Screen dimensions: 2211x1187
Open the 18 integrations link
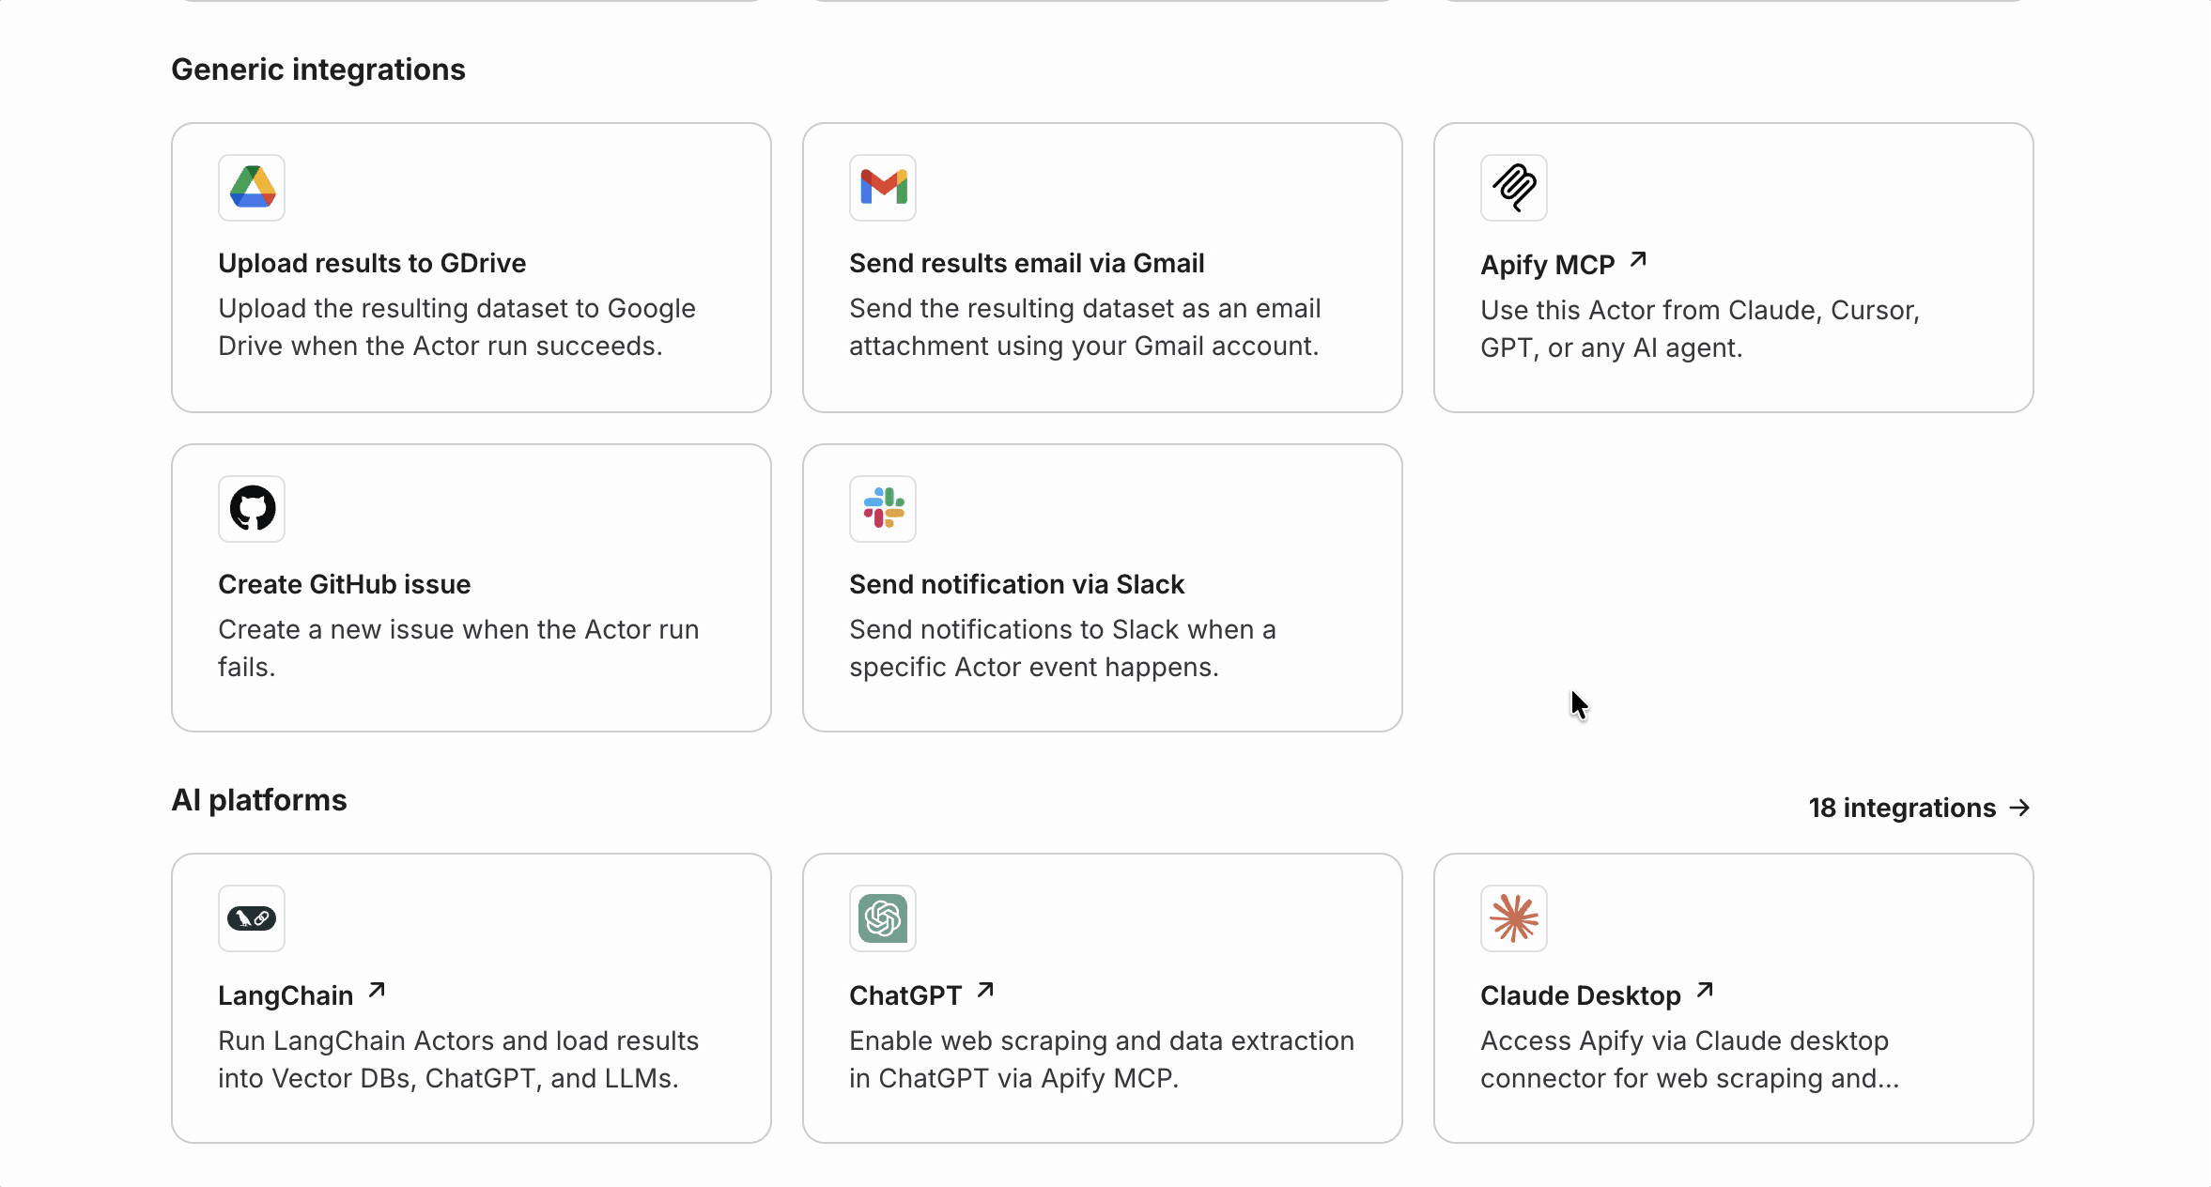[x=1920, y=808]
